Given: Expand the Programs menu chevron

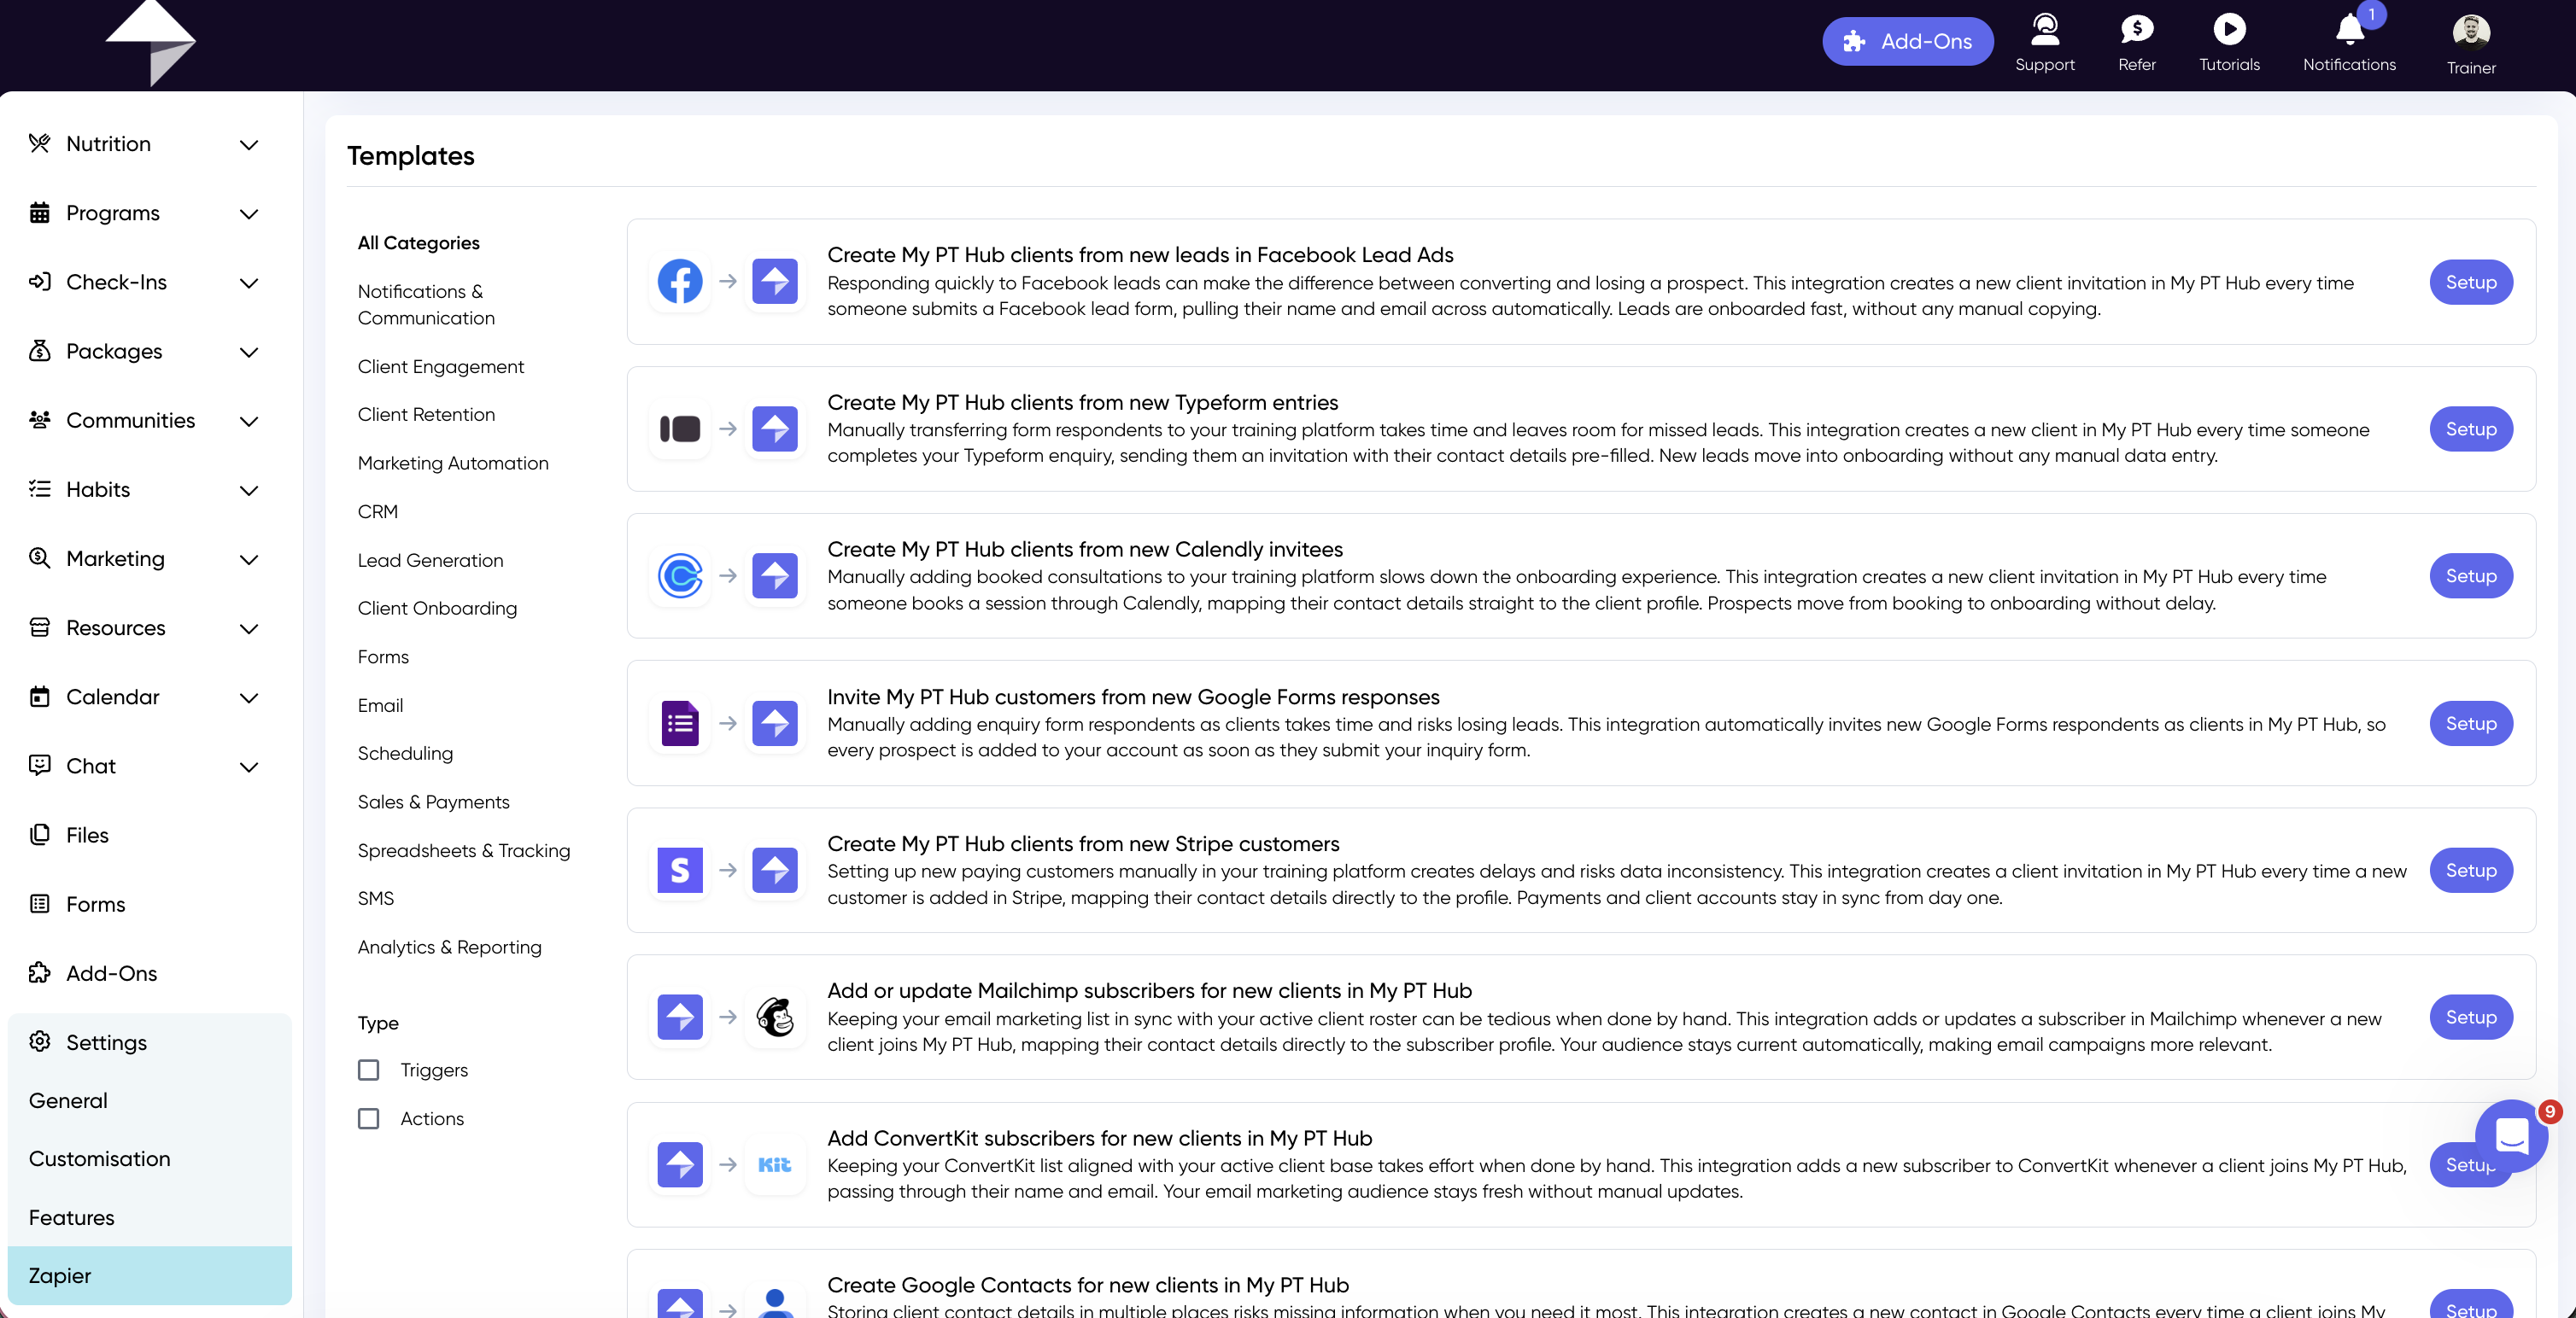Looking at the screenshot, I should point(249,214).
